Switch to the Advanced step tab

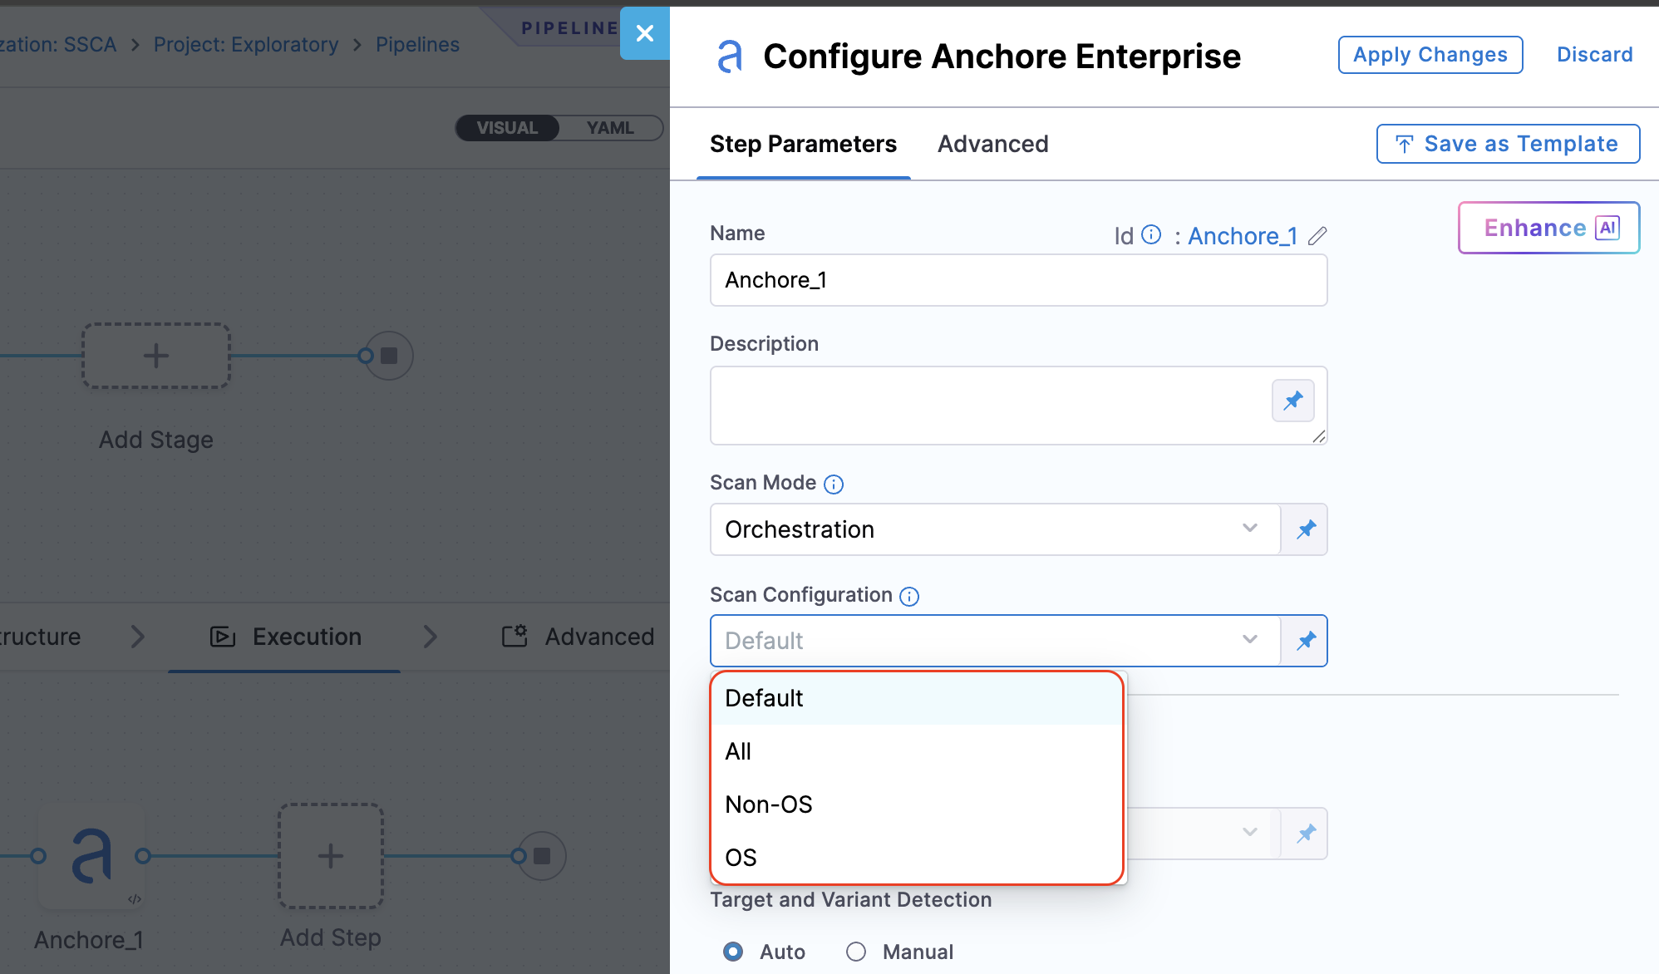point(992,144)
